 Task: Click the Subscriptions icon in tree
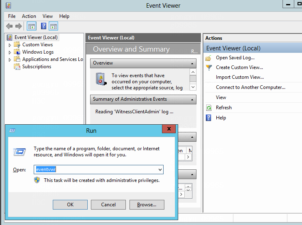coord(17,67)
